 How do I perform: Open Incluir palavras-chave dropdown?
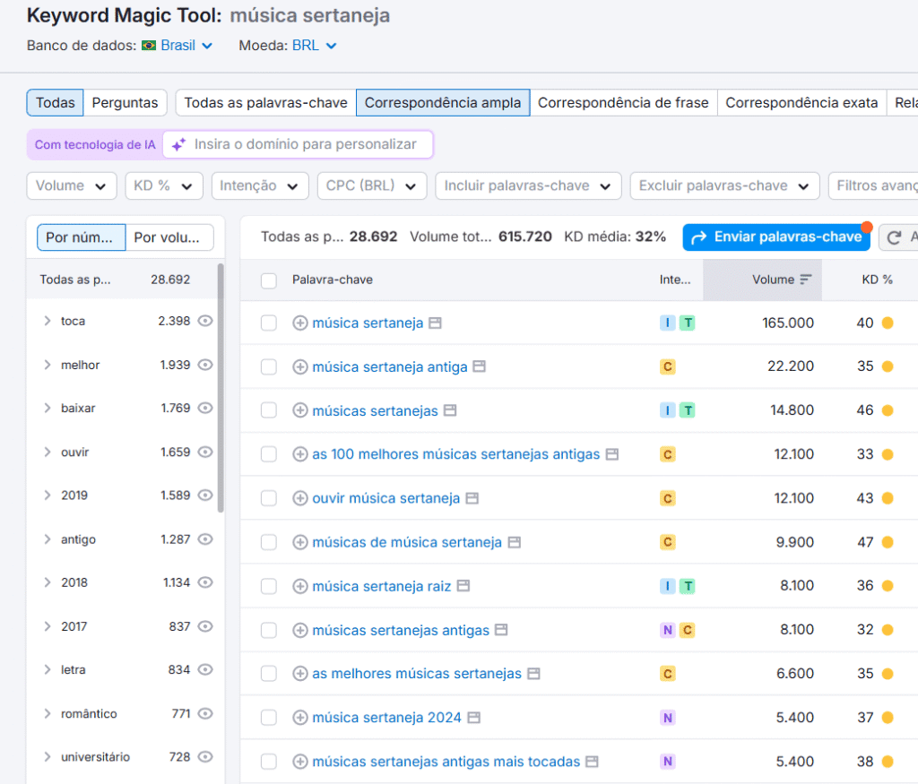coord(528,186)
